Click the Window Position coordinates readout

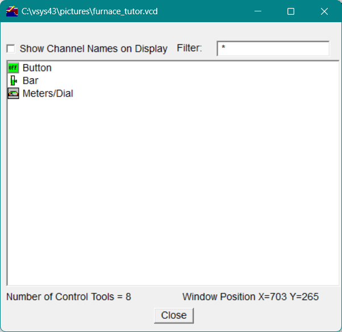click(x=250, y=297)
